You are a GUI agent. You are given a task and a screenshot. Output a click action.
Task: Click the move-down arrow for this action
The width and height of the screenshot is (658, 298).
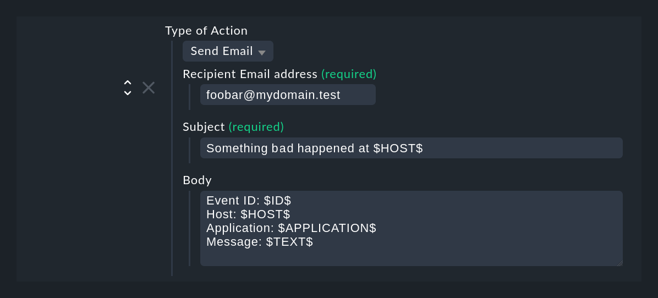[128, 93]
